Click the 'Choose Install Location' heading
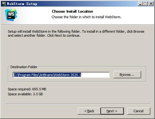 point(72,11)
